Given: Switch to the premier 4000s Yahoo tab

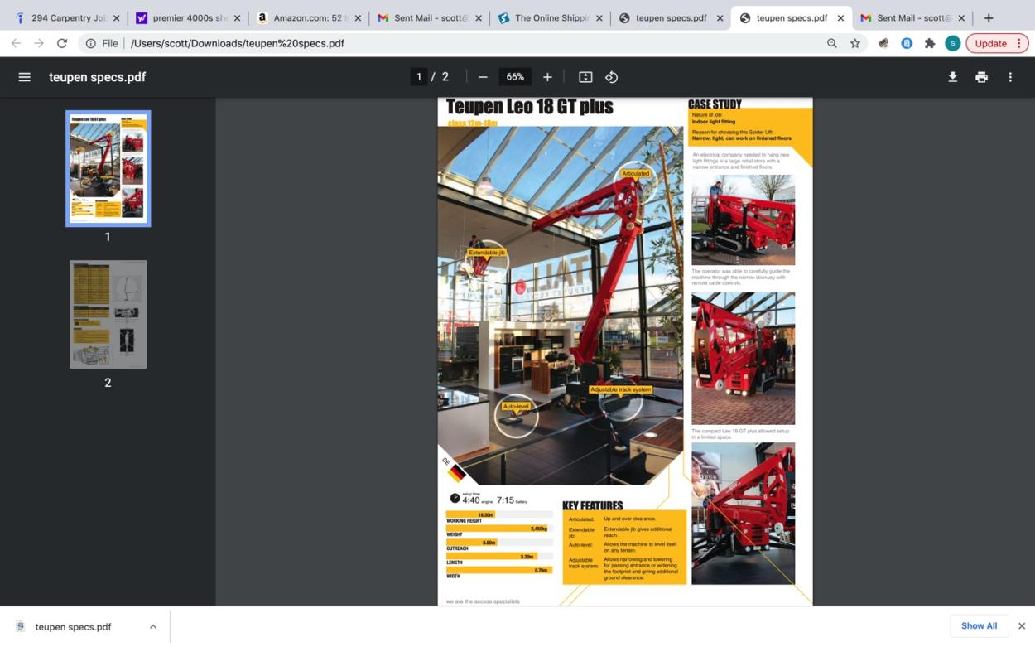Looking at the screenshot, I should point(189,17).
